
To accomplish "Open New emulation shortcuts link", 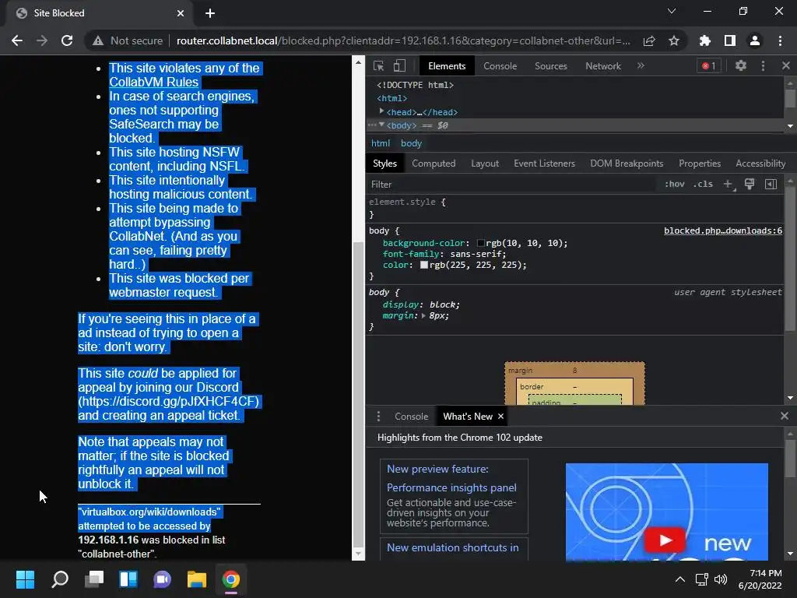I will pyautogui.click(x=452, y=547).
